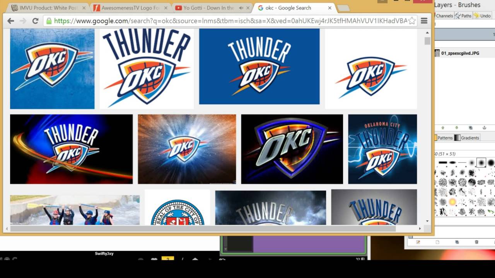Screen dimensions: 495x278
Task: Duplicate the layer in GIMP Layers panel
Action: coord(471,128)
